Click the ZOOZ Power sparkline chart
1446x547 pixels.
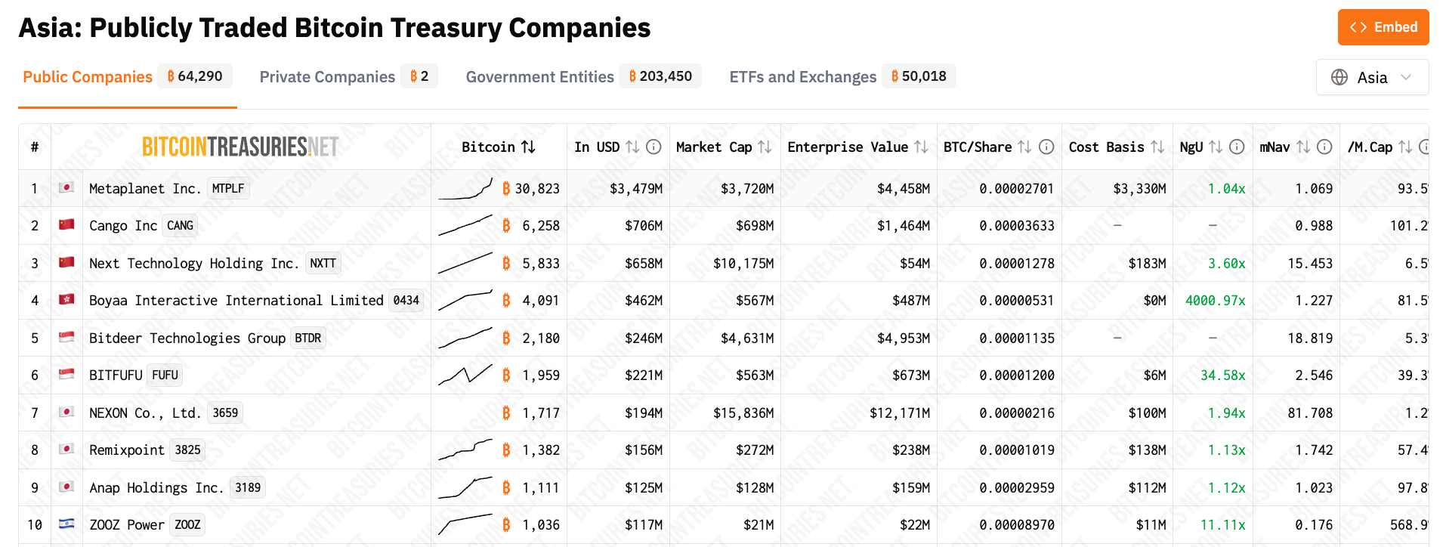(465, 524)
